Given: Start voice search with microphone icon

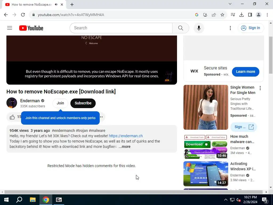Looking at the screenshot, I should 199,28.
